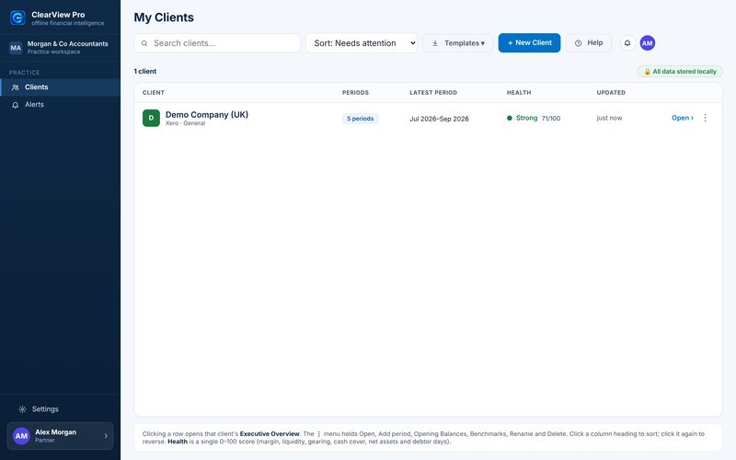Open notifications bell in top bar

[627, 43]
